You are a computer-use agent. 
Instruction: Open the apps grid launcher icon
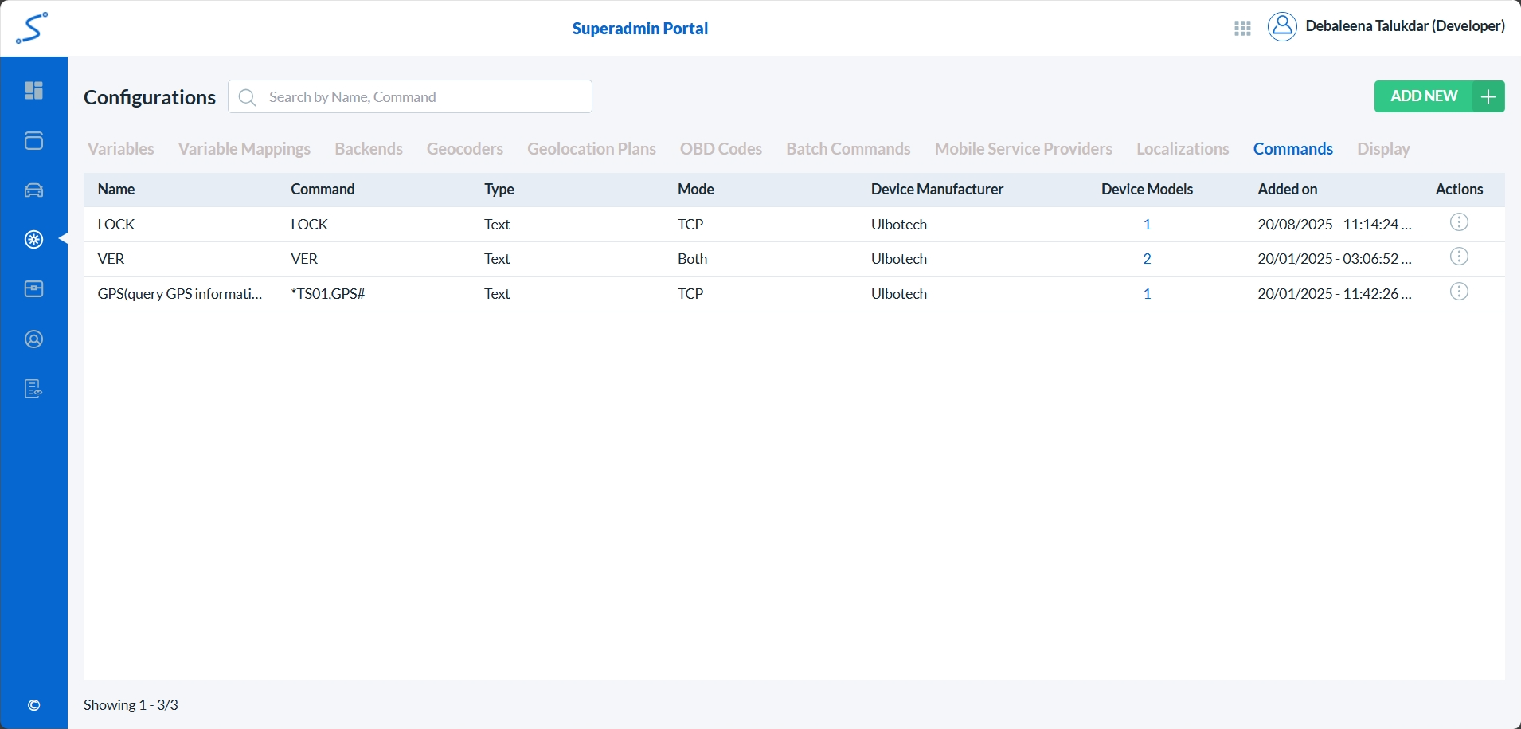(1242, 29)
